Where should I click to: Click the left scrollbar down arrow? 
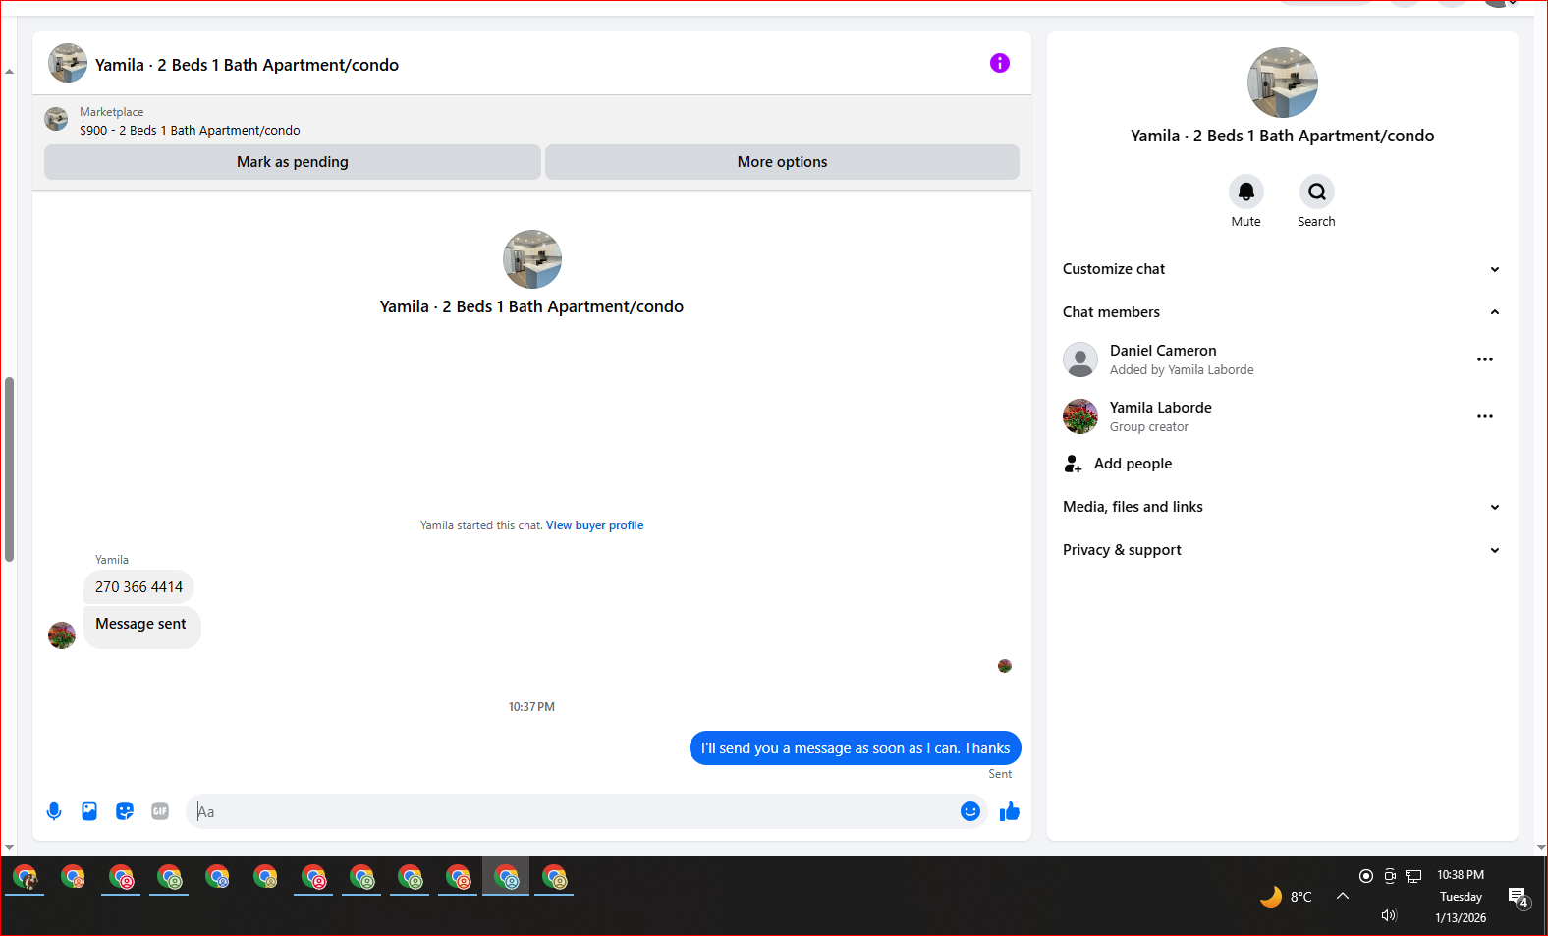(x=9, y=847)
